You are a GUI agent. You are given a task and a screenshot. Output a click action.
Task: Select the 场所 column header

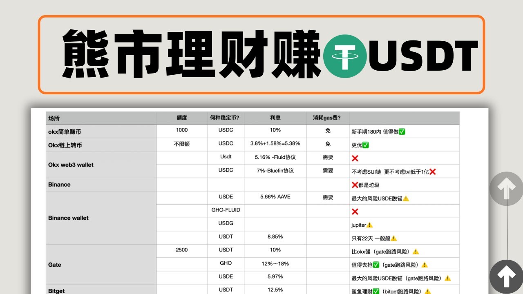101,118
